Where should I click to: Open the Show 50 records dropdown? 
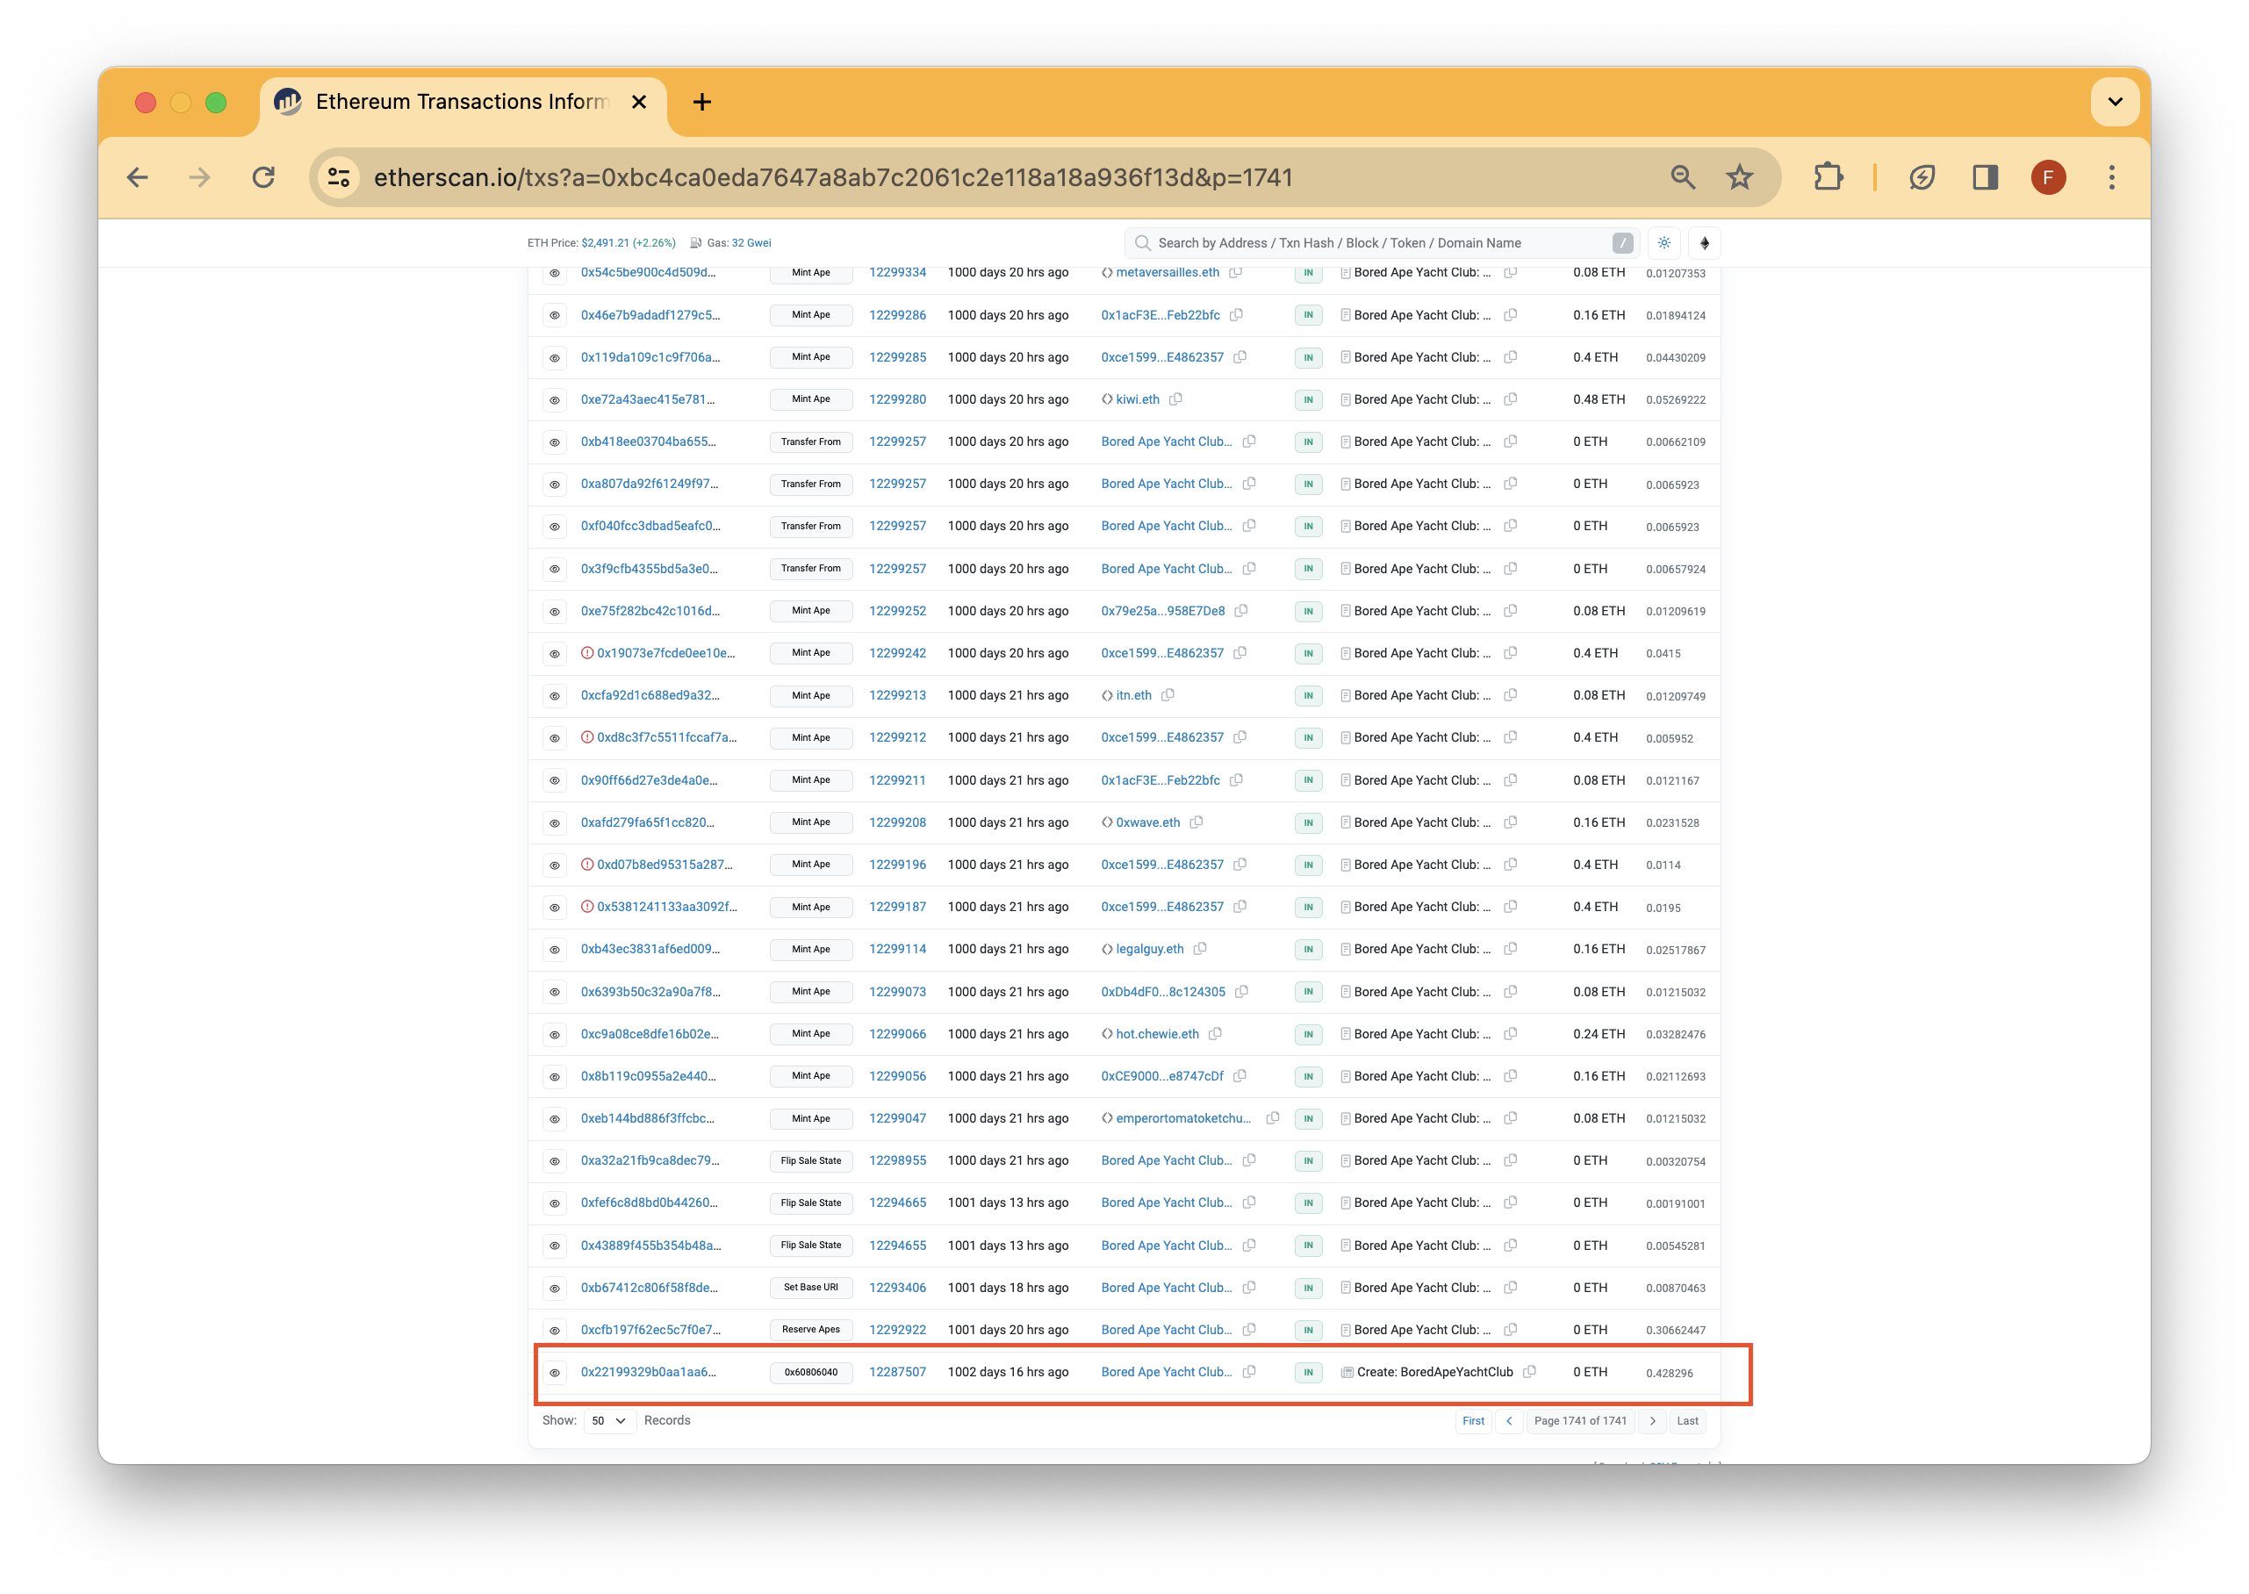point(608,1421)
